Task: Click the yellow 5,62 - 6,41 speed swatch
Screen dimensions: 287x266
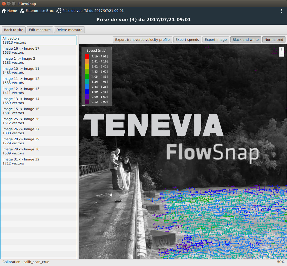Action: 87,66
